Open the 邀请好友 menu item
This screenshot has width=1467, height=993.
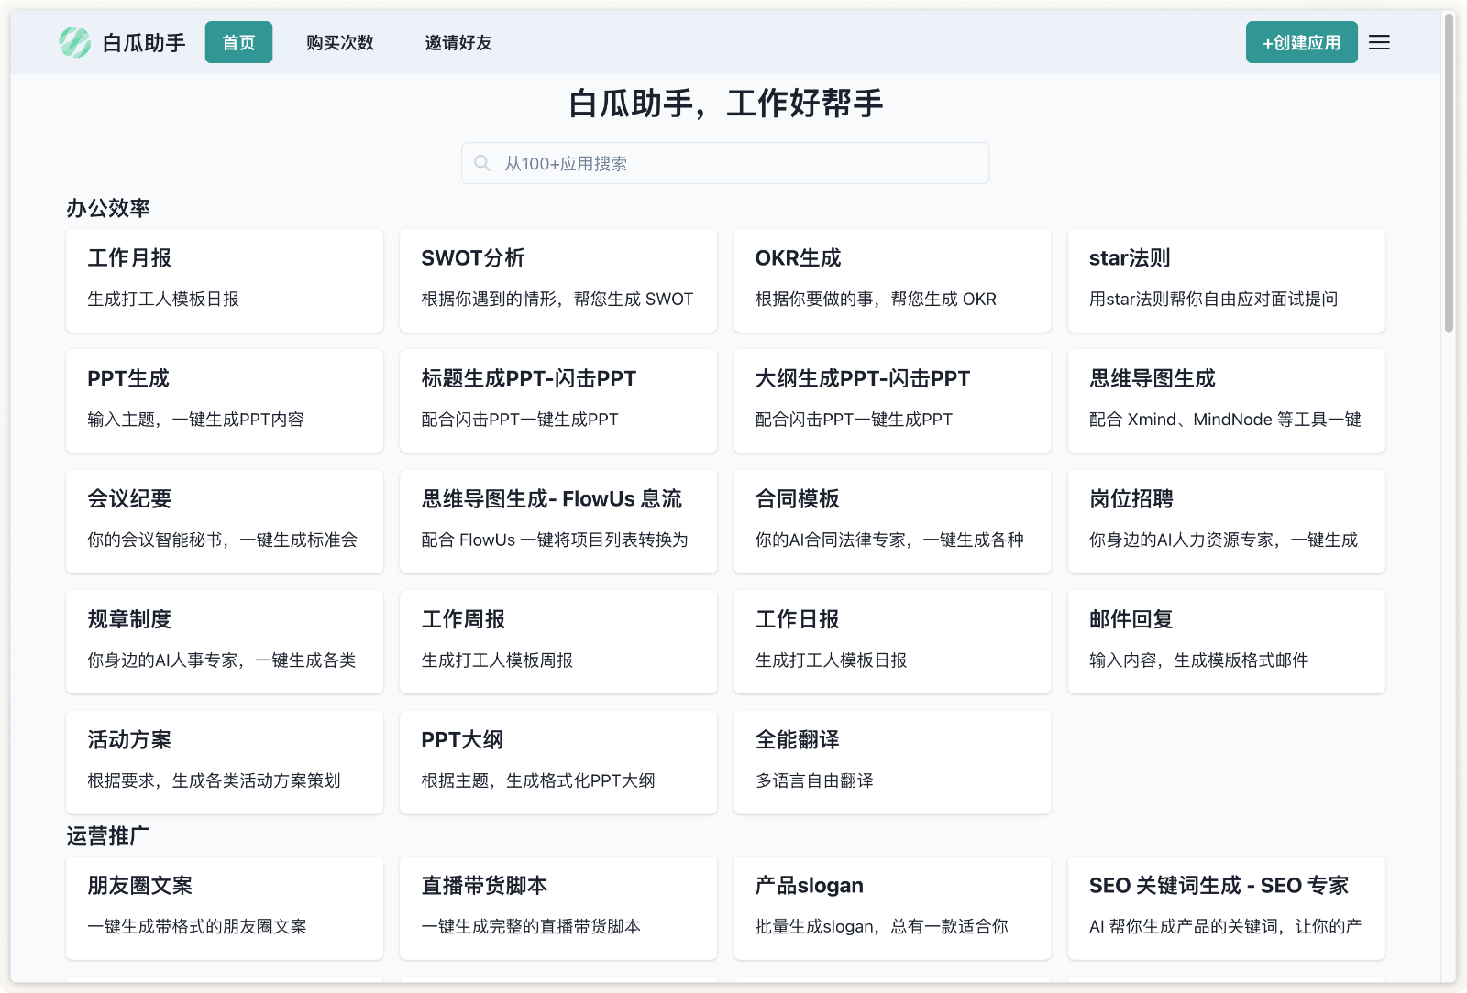click(x=458, y=43)
